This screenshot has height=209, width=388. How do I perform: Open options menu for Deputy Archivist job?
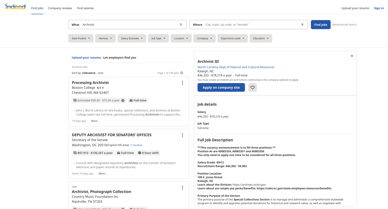(x=182, y=135)
